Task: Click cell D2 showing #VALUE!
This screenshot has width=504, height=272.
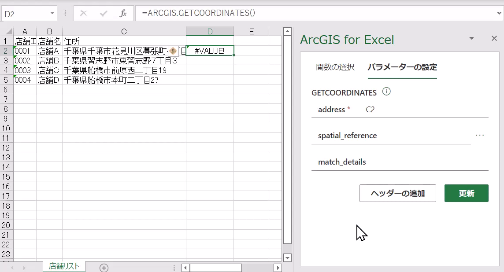Action: [210, 51]
